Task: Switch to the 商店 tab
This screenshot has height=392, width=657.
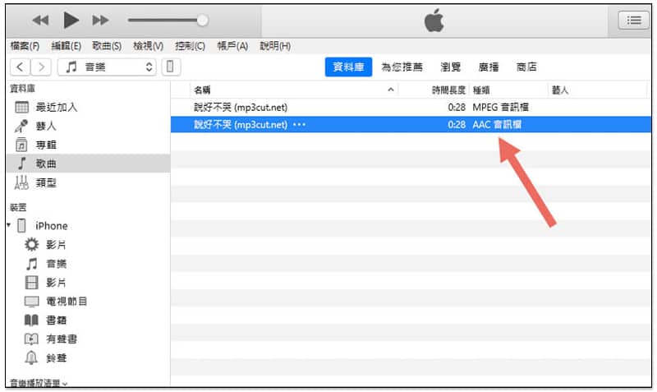Action: [526, 67]
